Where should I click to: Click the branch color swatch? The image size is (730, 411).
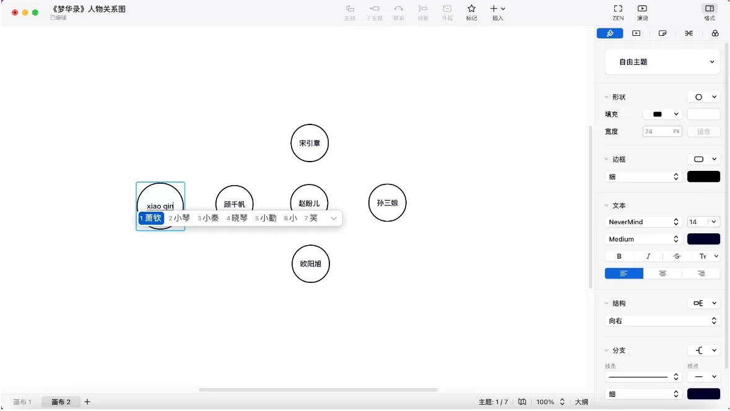(703, 394)
